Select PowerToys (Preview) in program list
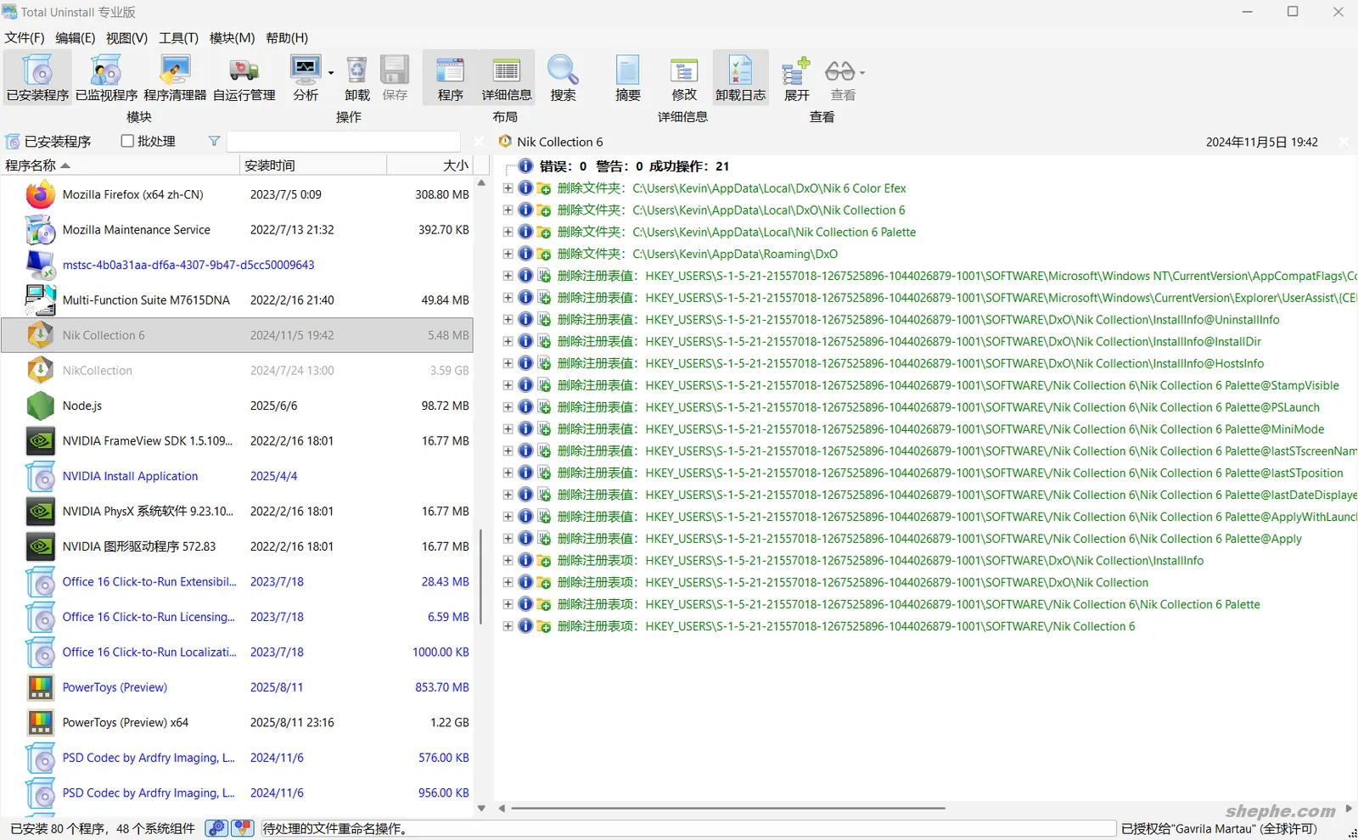 [x=115, y=687]
